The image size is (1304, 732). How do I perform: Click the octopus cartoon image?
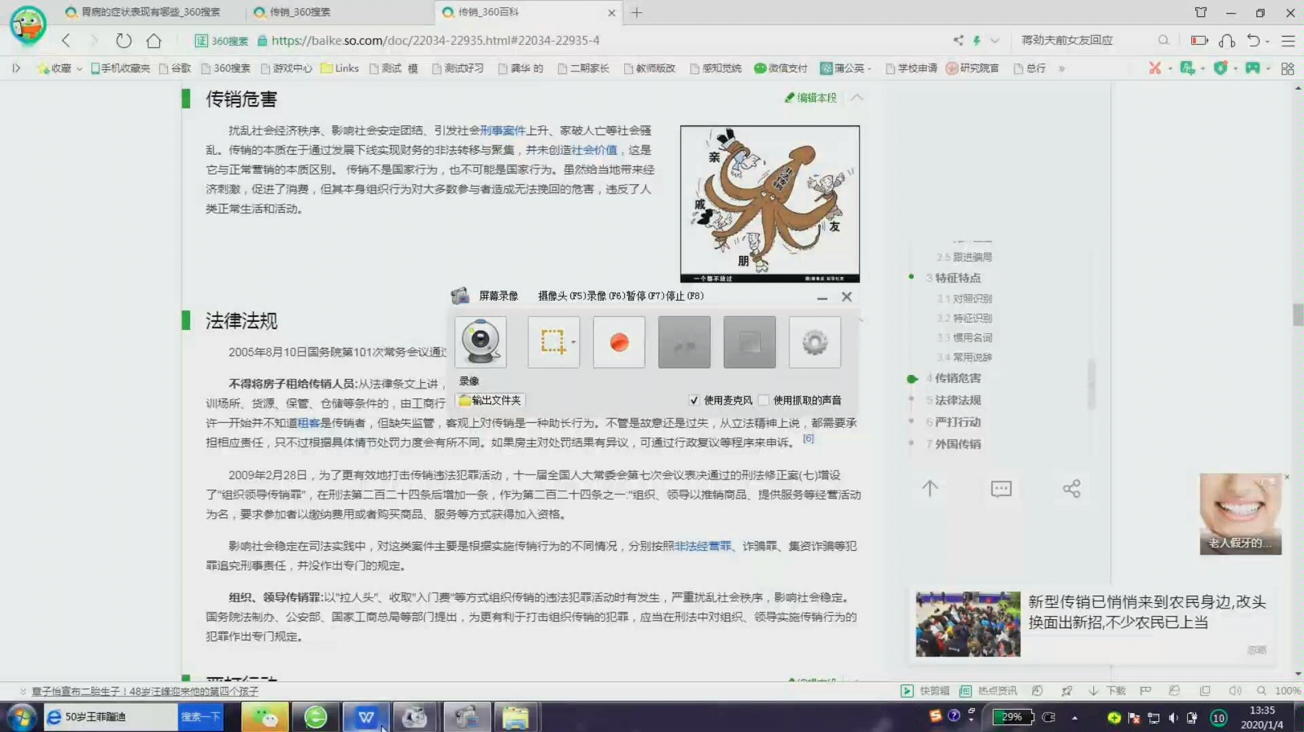770,204
